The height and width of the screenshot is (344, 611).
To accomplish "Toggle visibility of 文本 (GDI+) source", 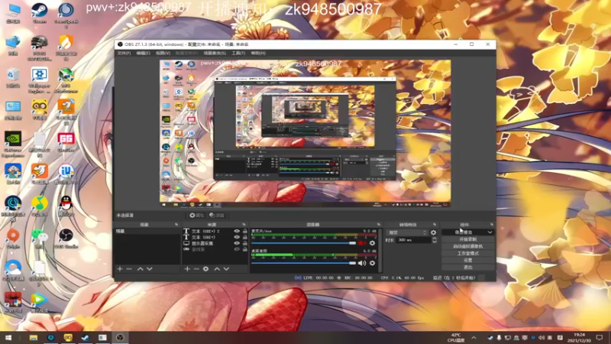I will tap(237, 237).
